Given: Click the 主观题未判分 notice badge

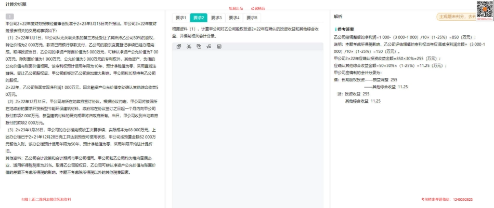Looking at the screenshot, I should (x=457, y=17).
